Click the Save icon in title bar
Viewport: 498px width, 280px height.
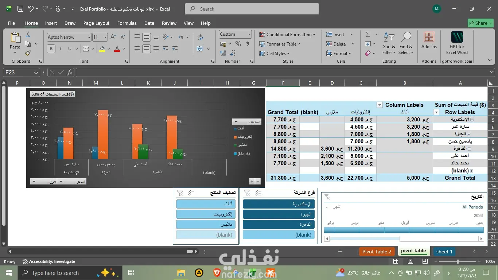[20, 9]
